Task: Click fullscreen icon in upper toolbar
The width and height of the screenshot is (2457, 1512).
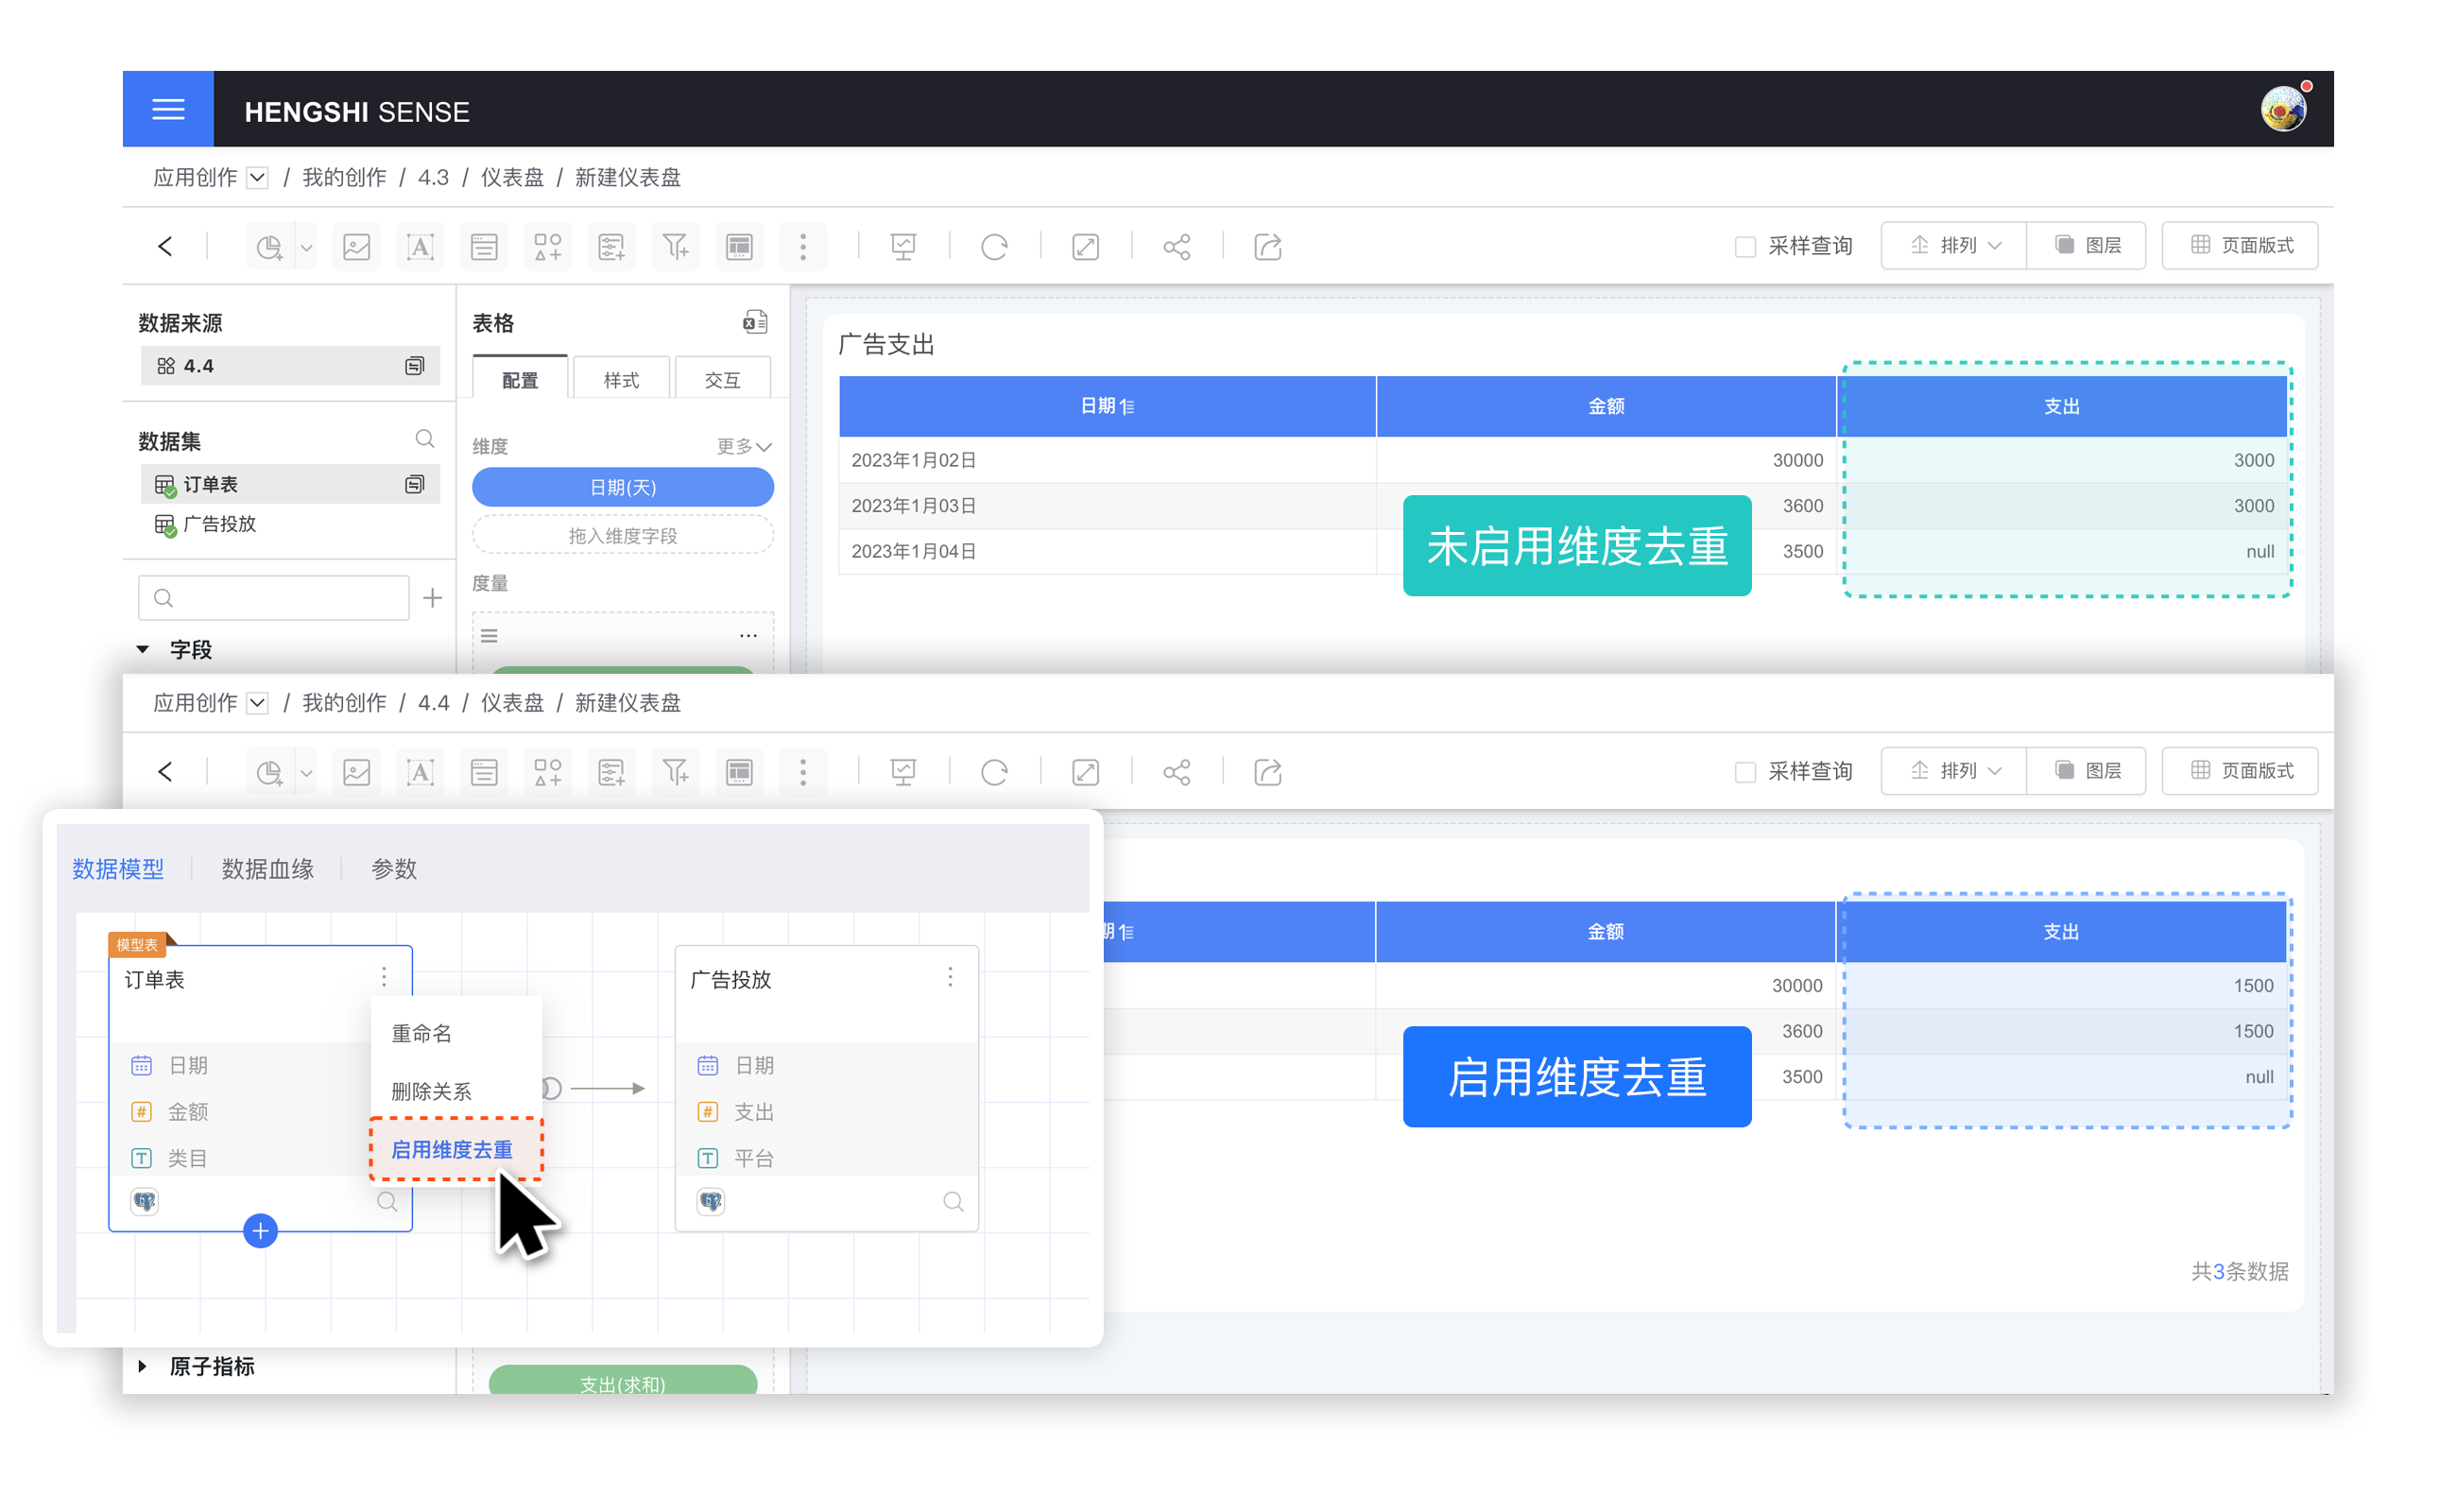Action: [1085, 246]
